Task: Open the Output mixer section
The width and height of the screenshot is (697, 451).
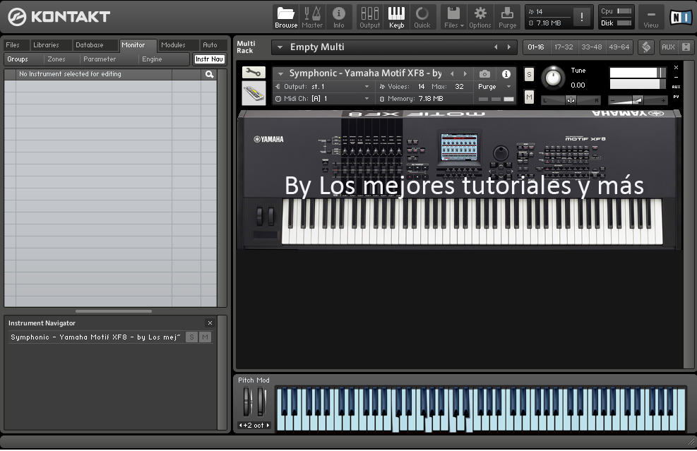Action: pyautogui.click(x=370, y=18)
